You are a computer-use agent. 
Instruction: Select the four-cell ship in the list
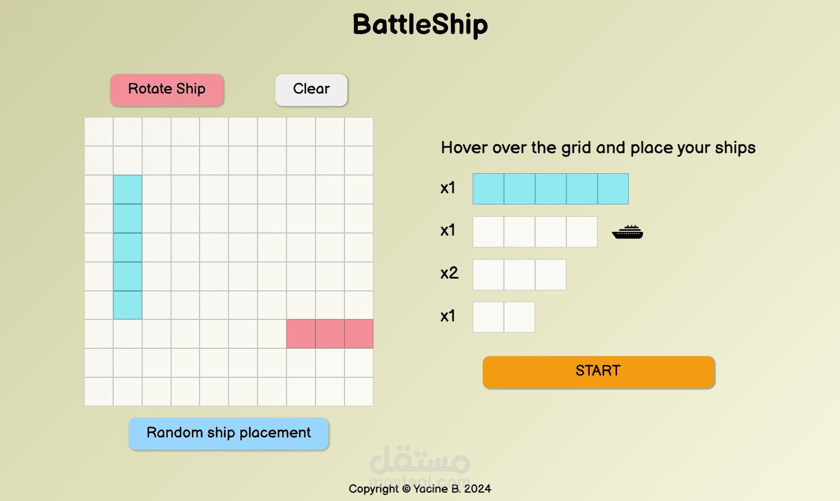pos(535,232)
